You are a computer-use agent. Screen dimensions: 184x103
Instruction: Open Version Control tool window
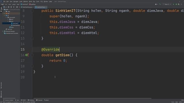point(8,100)
